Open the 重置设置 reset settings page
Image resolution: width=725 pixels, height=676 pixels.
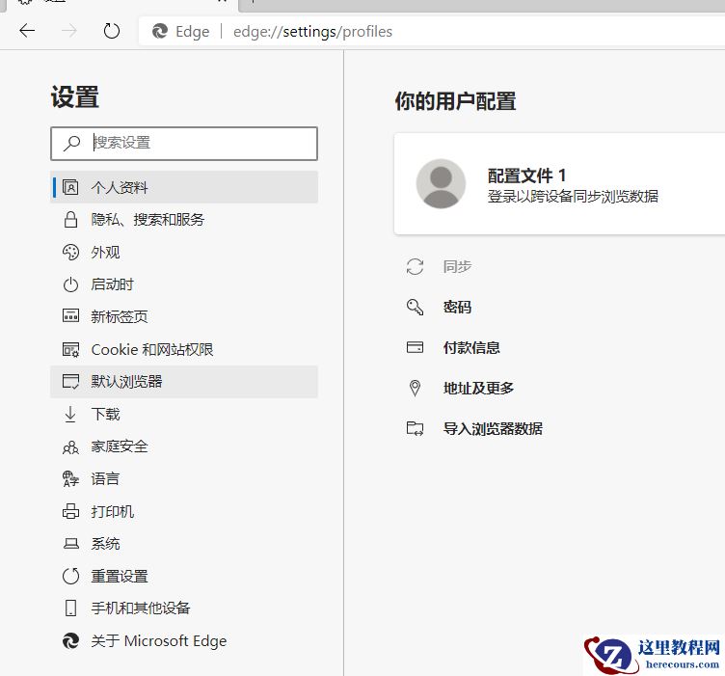pos(184,576)
